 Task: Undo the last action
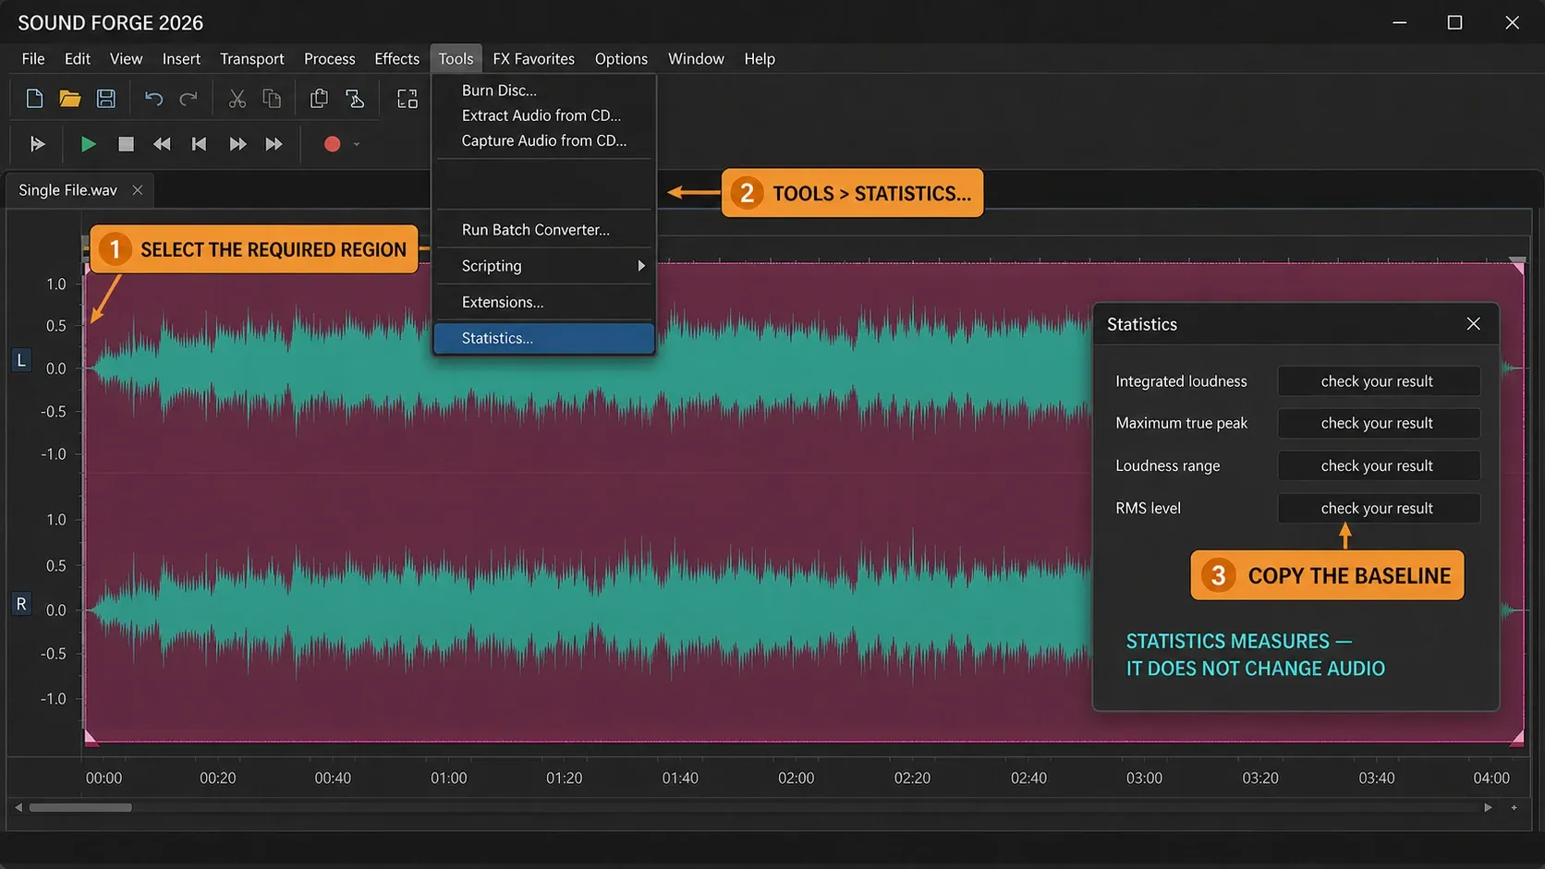pyautogui.click(x=153, y=98)
